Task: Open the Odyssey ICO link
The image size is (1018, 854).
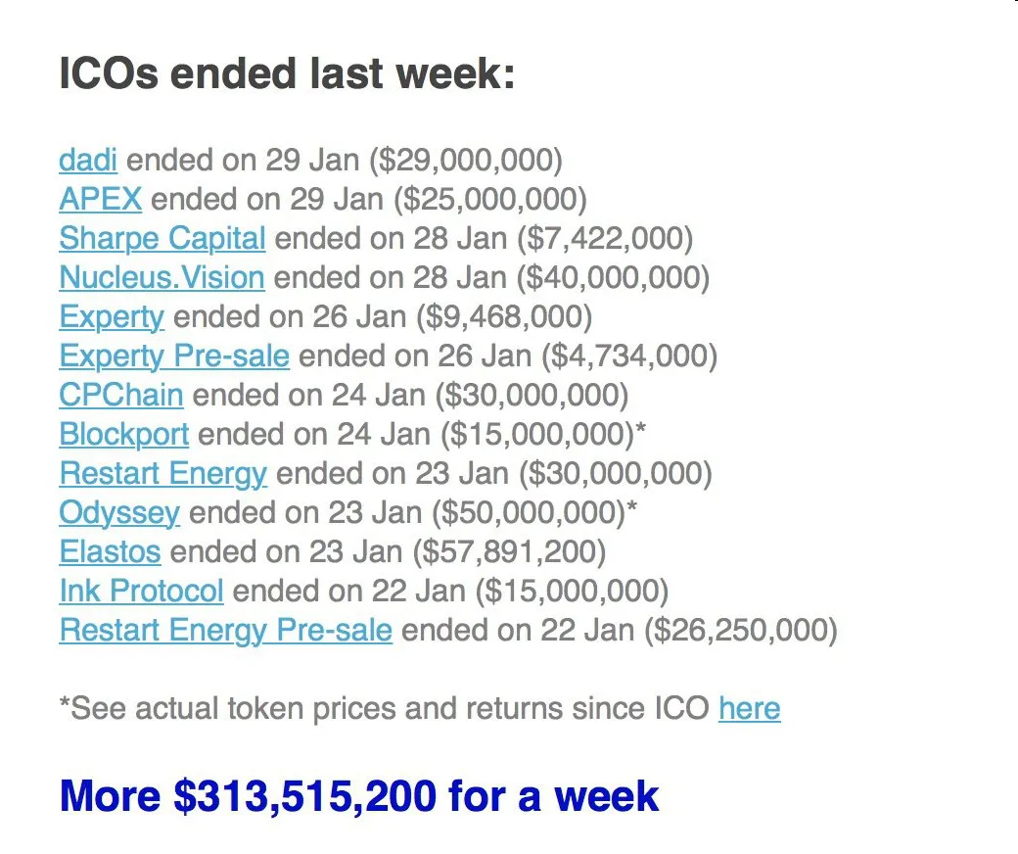Action: (x=119, y=513)
